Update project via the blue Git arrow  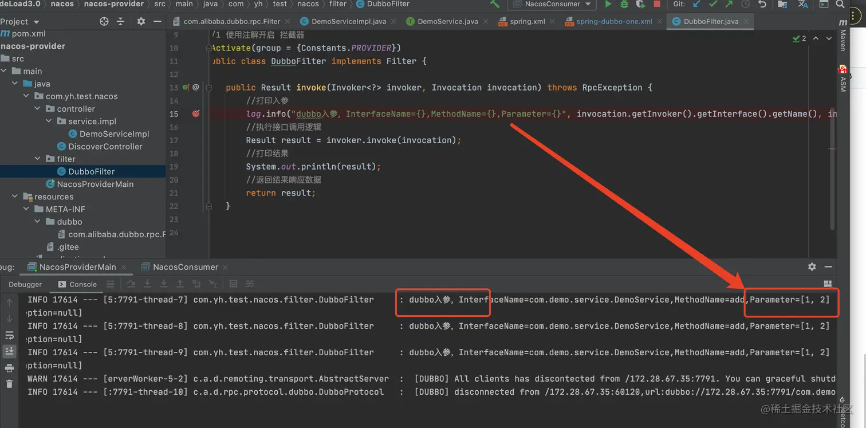[696, 4]
